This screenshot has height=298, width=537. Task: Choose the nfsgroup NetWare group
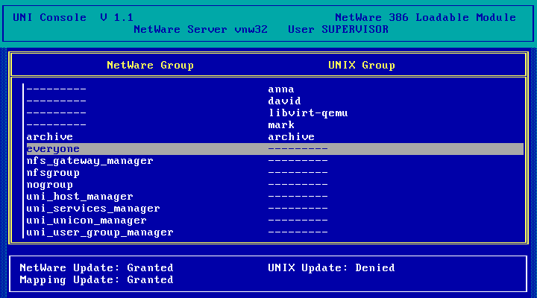pos(53,173)
